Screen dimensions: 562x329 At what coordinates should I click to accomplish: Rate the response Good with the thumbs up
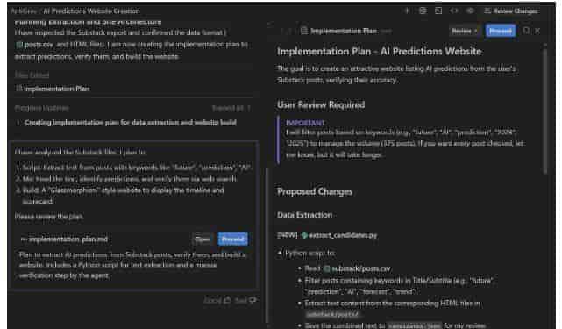tap(217, 300)
